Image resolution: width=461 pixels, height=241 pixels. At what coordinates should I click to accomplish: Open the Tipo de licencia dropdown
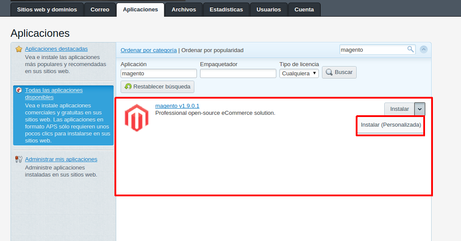pyautogui.click(x=299, y=73)
